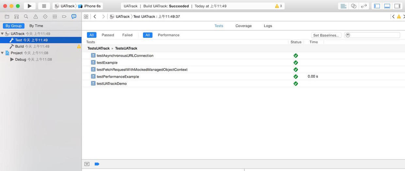Select the UATrack scheme in the toolbar
Viewport: 405px width, 171px height.
tap(65, 6)
